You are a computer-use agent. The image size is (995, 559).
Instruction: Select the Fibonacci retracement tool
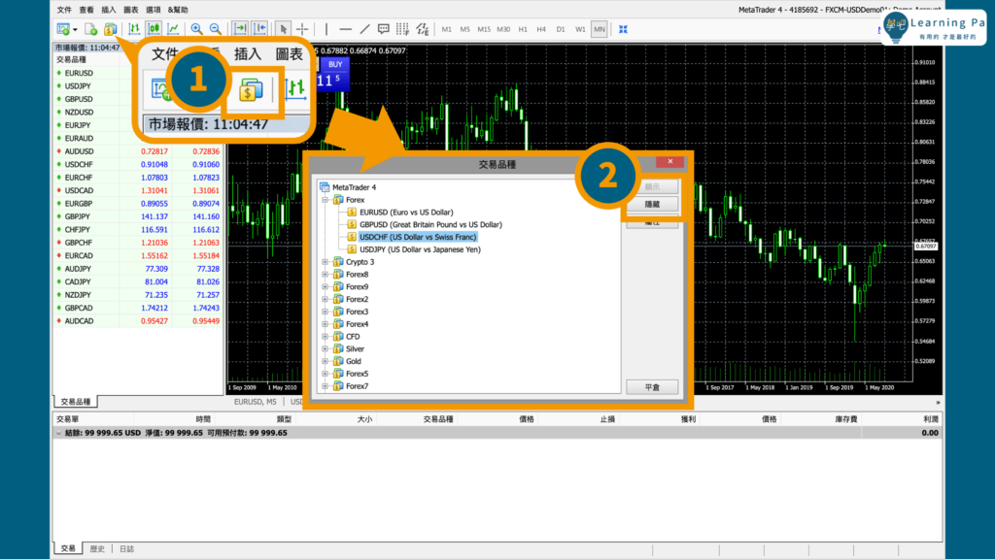pos(402,29)
